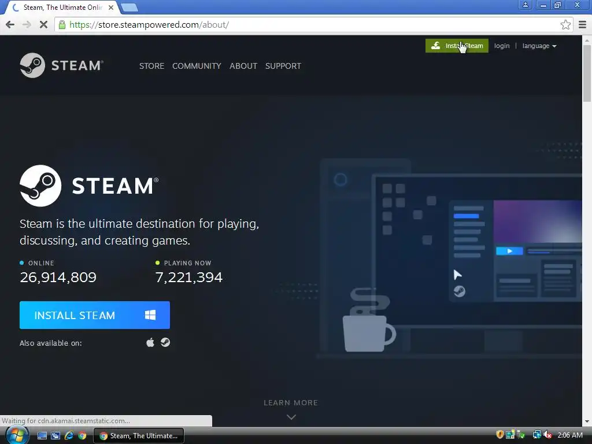Go back with the browser back arrow
Screen dimensions: 592x444
[x=10, y=25]
